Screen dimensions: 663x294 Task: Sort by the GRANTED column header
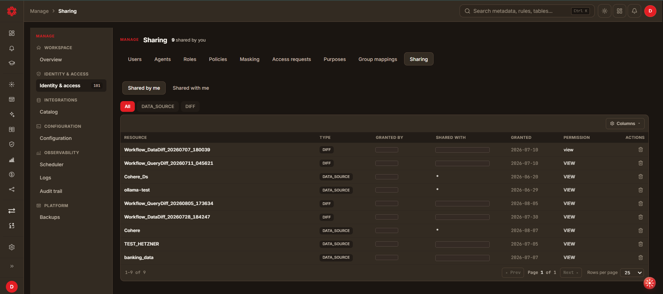[x=521, y=137]
